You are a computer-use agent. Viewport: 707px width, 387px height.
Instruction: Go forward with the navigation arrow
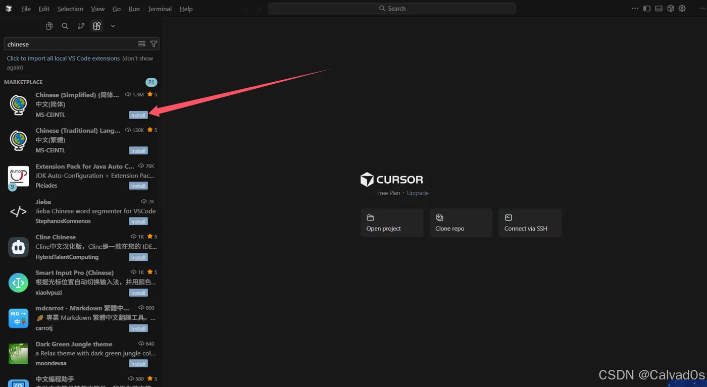[x=259, y=9]
